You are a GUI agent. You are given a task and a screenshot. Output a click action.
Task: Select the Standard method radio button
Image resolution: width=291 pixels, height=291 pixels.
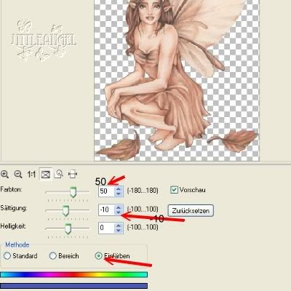(x=7, y=256)
